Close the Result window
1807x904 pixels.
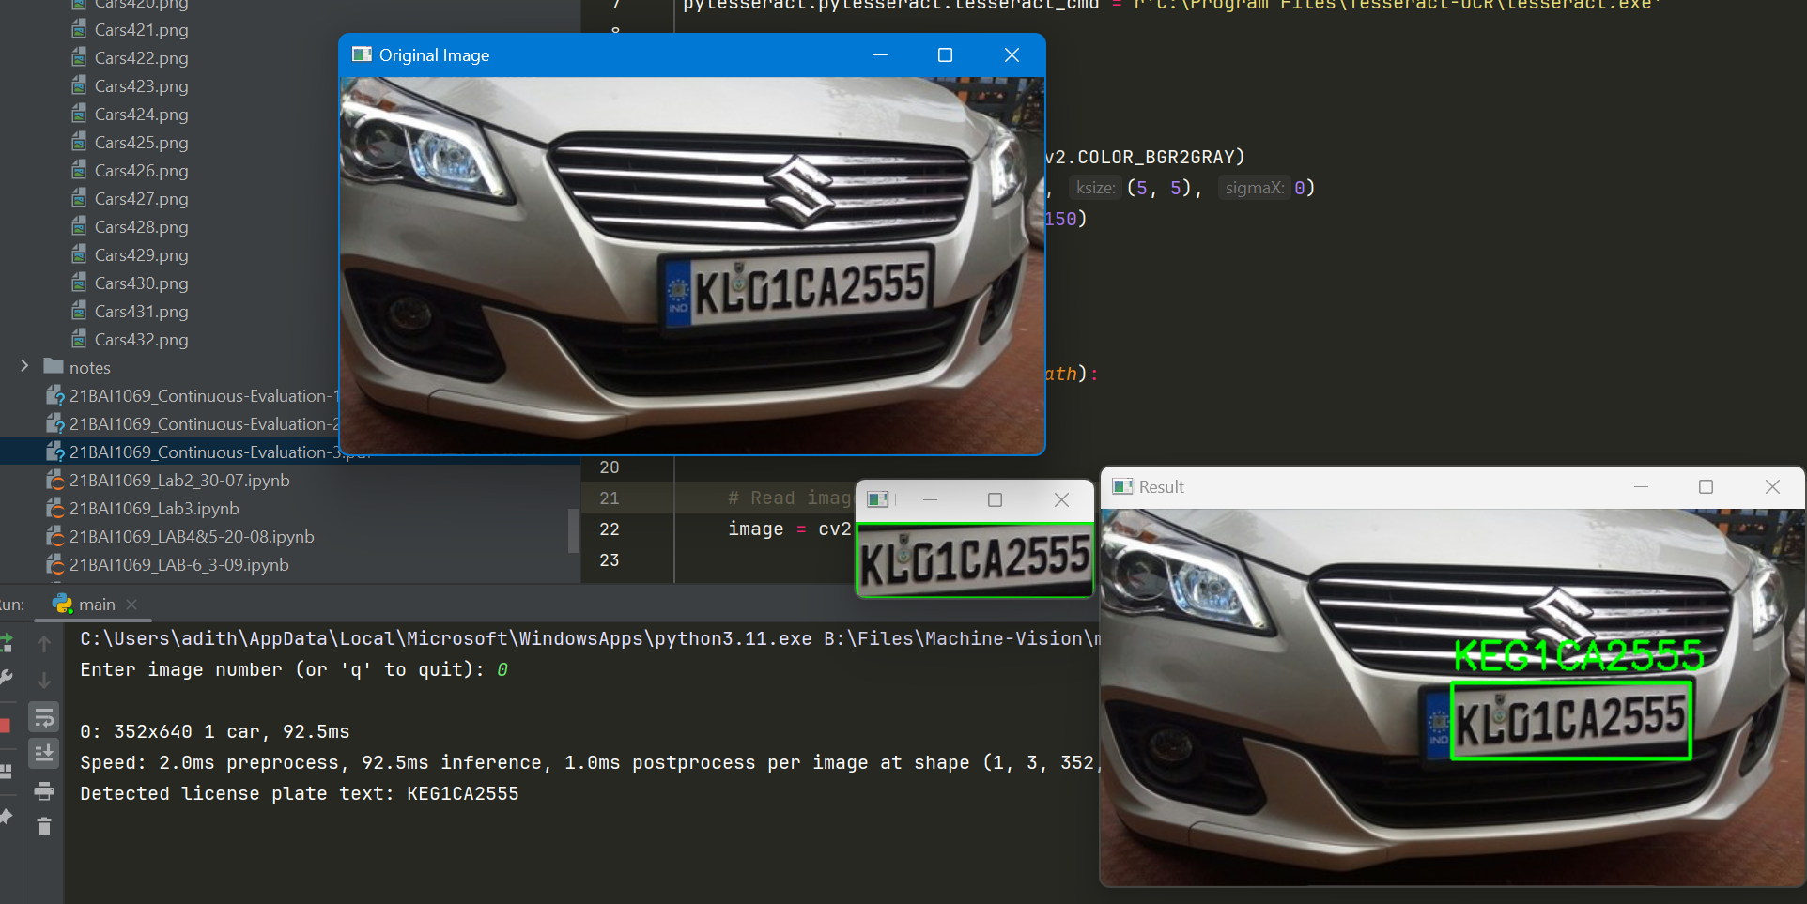coord(1772,486)
